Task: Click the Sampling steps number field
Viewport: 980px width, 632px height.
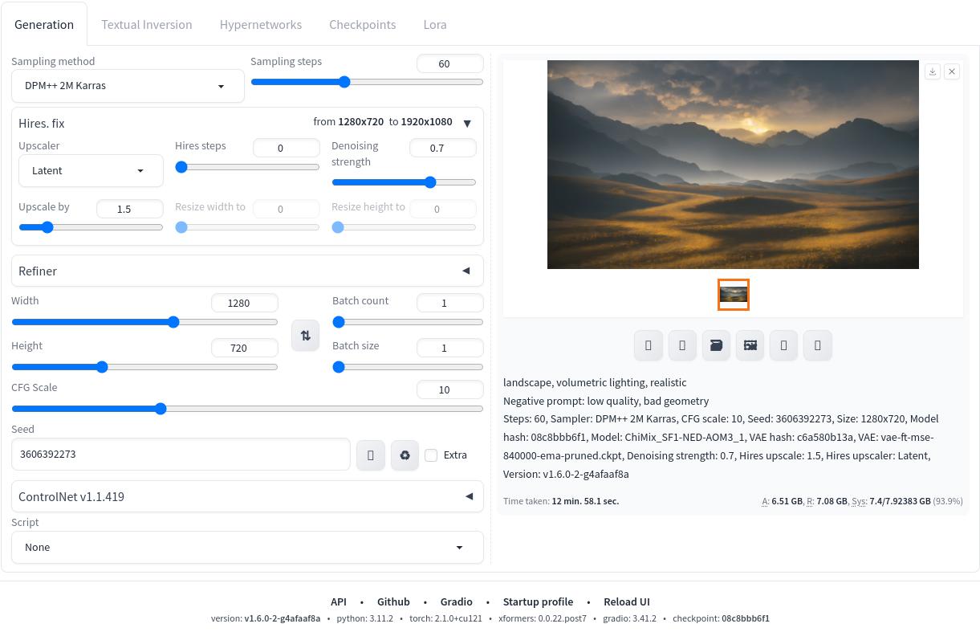Action: click(x=449, y=63)
